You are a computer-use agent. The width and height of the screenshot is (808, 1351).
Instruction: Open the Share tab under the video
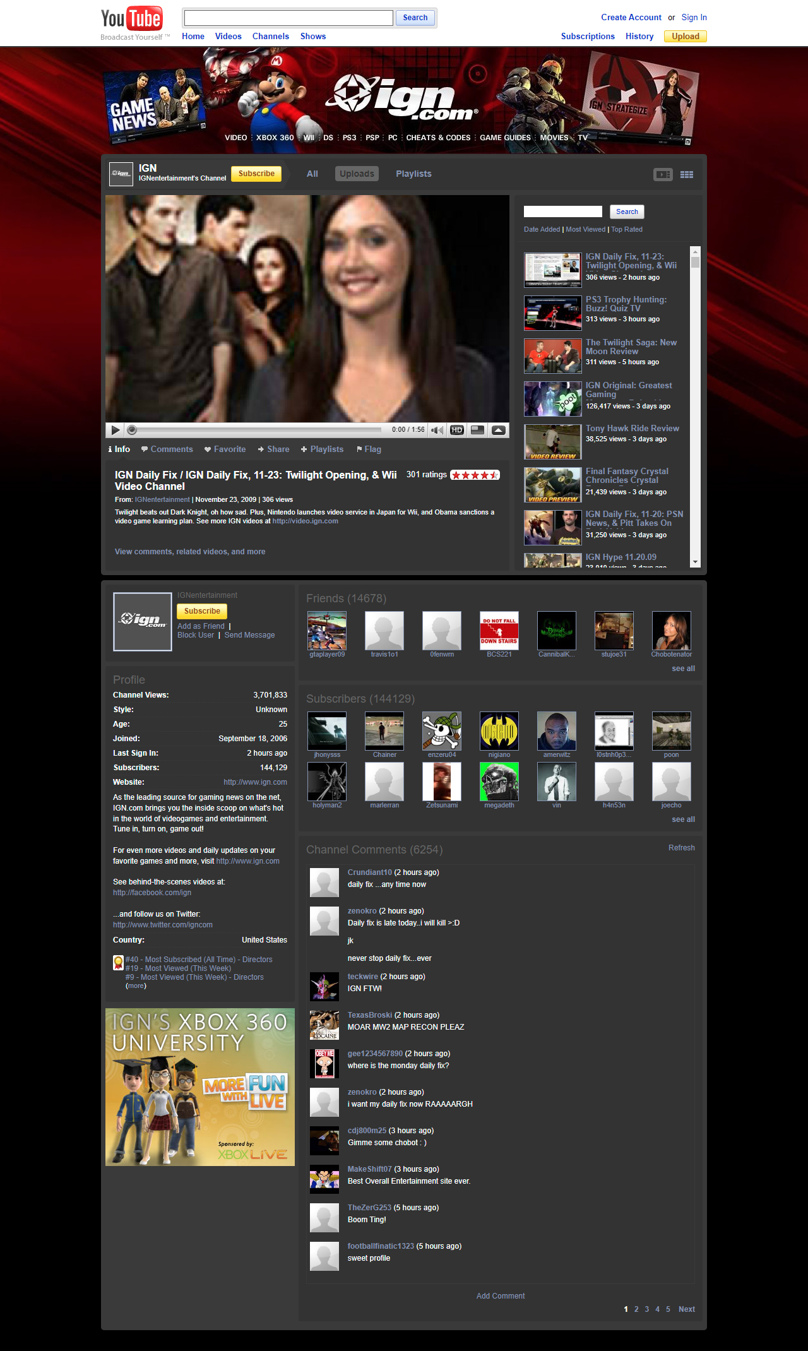pos(273,449)
